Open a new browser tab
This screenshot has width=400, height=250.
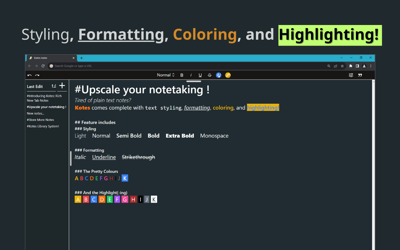[x=82, y=58]
